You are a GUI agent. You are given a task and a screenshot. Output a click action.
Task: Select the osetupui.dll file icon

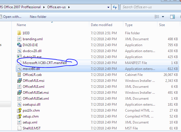click(x=19, y=104)
